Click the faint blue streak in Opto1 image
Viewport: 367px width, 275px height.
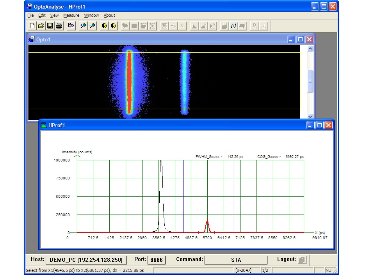click(x=185, y=82)
